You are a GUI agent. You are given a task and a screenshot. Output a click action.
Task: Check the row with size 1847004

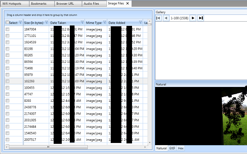(7, 29)
